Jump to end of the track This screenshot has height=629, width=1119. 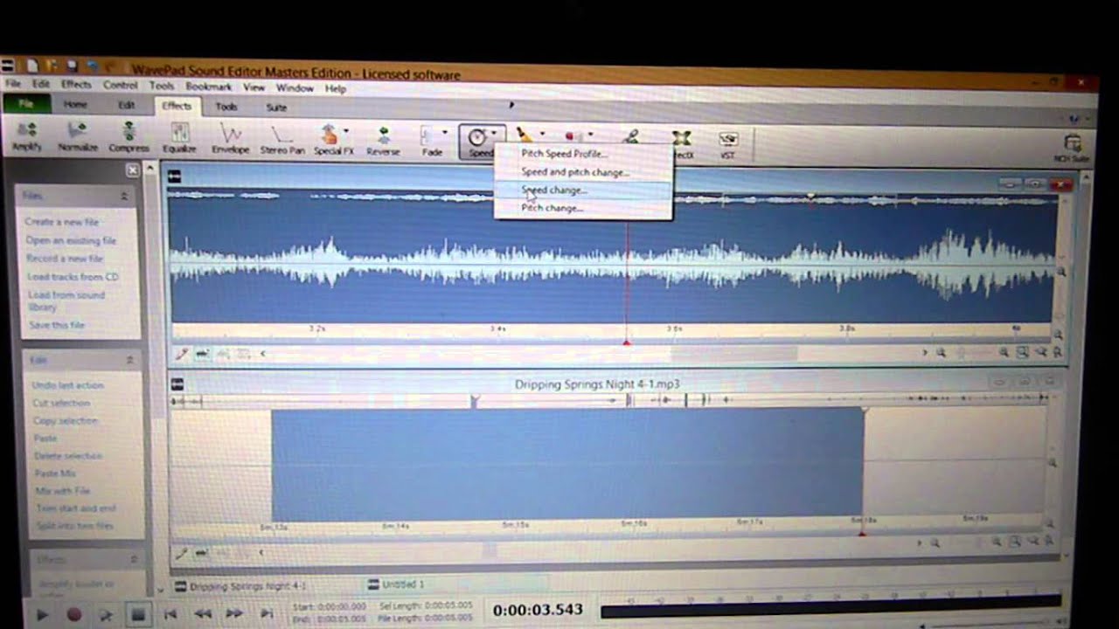tap(268, 614)
